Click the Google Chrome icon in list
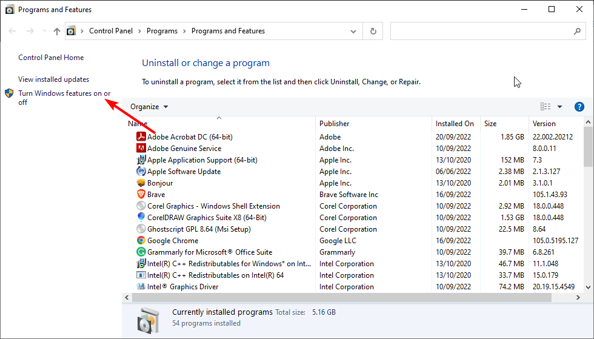The height and width of the screenshot is (339, 594). pos(141,240)
